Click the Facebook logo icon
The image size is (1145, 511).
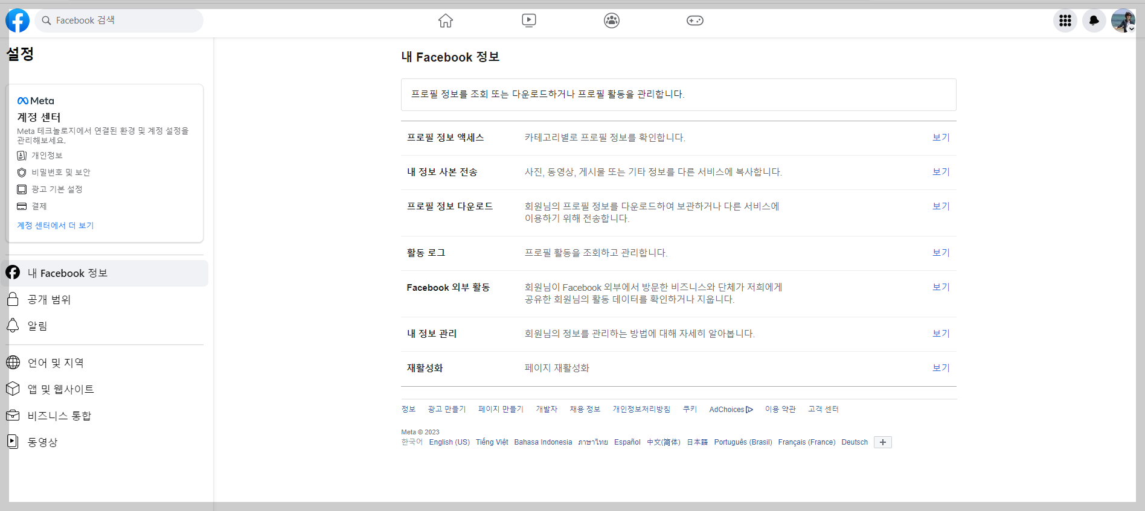18,21
